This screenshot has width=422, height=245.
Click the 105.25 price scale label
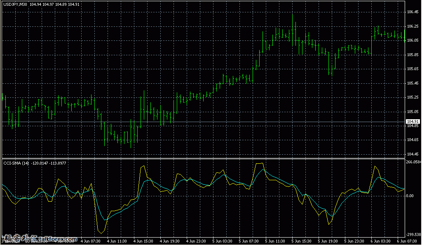[x=413, y=97]
